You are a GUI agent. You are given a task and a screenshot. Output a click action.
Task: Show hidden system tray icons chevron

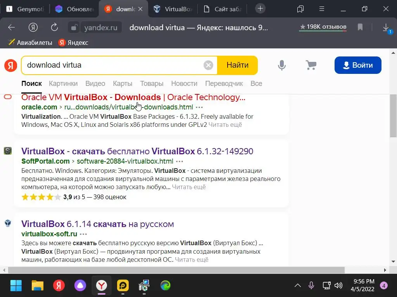pos(298,286)
